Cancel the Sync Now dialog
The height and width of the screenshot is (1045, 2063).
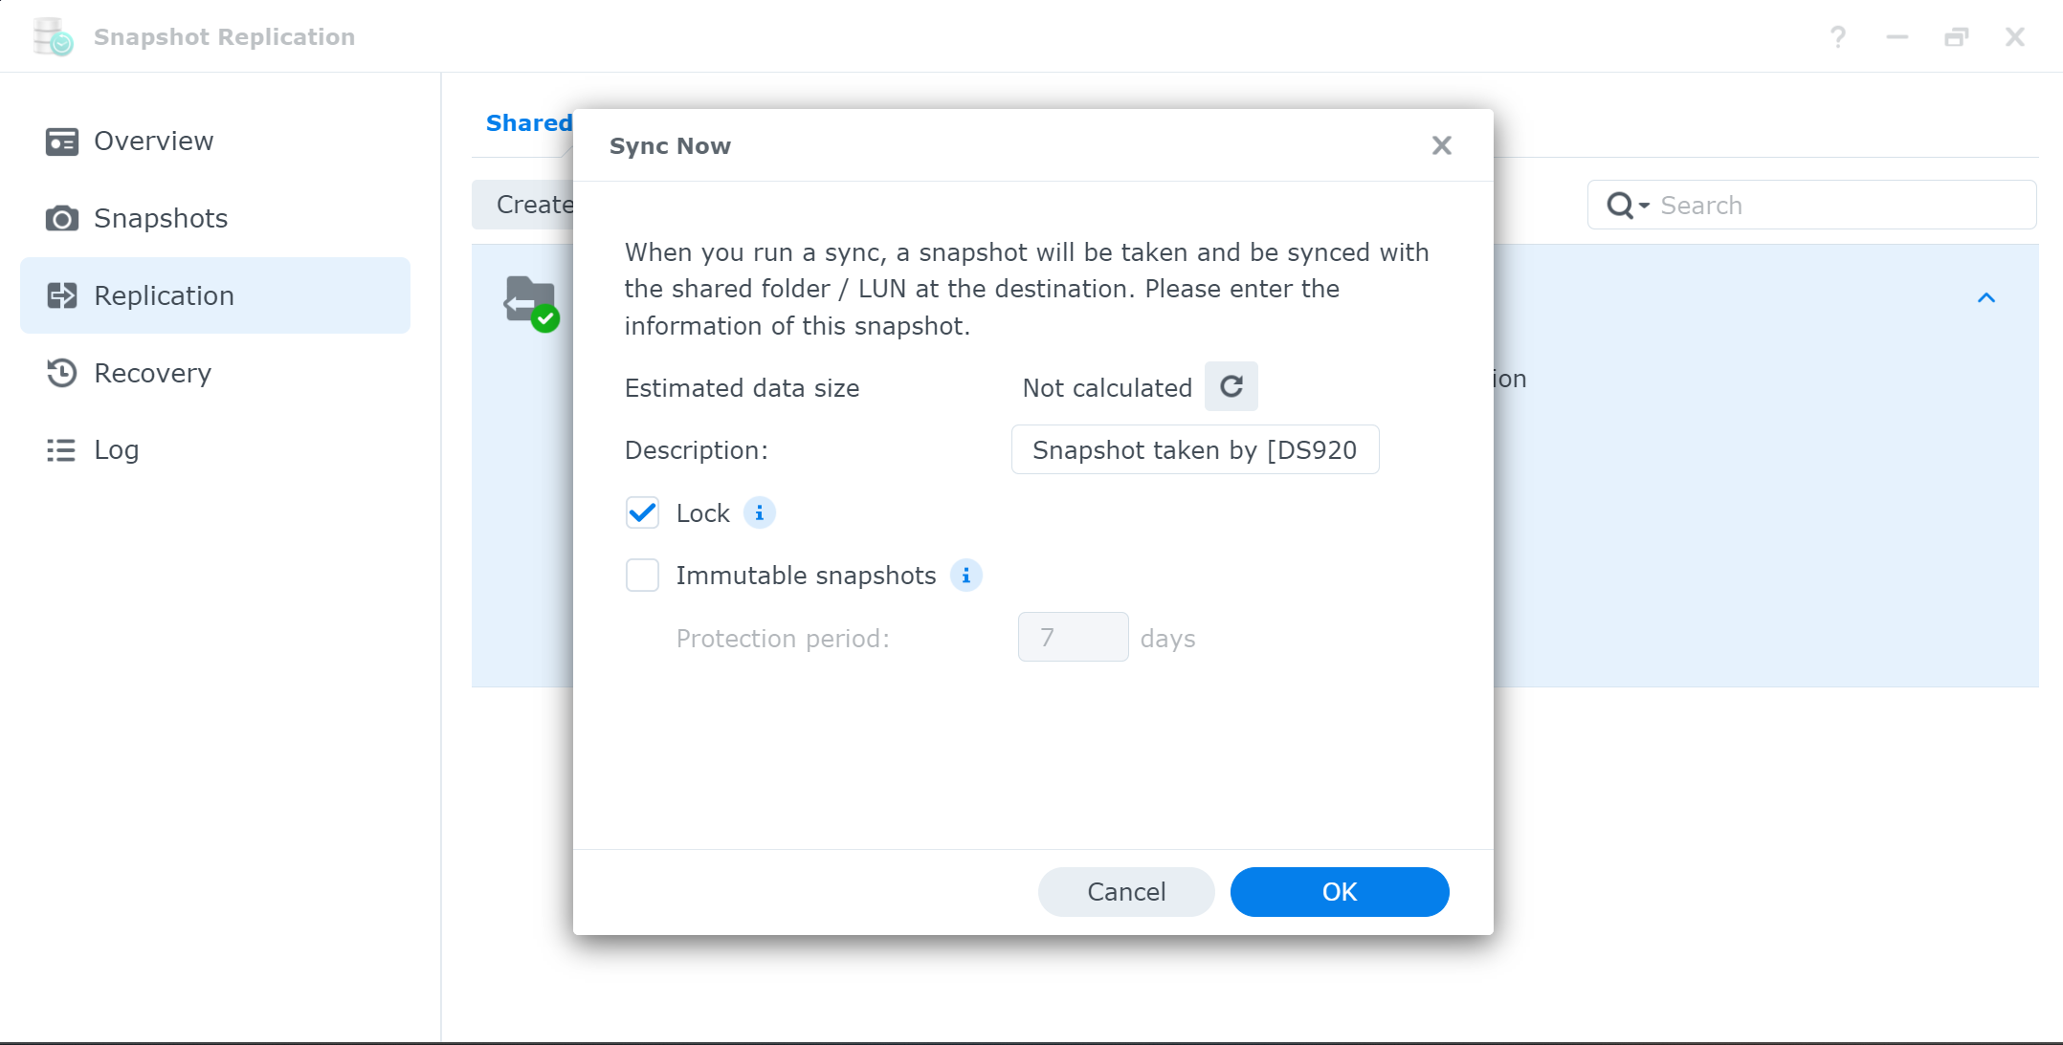click(1126, 892)
